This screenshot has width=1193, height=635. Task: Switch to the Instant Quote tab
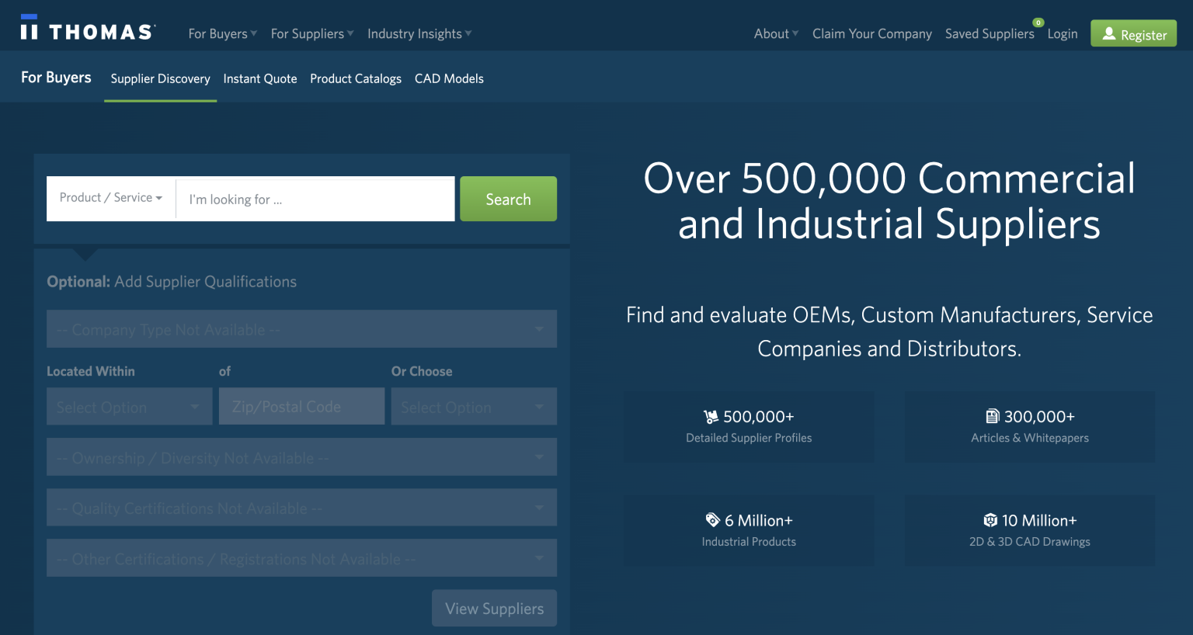[259, 78]
